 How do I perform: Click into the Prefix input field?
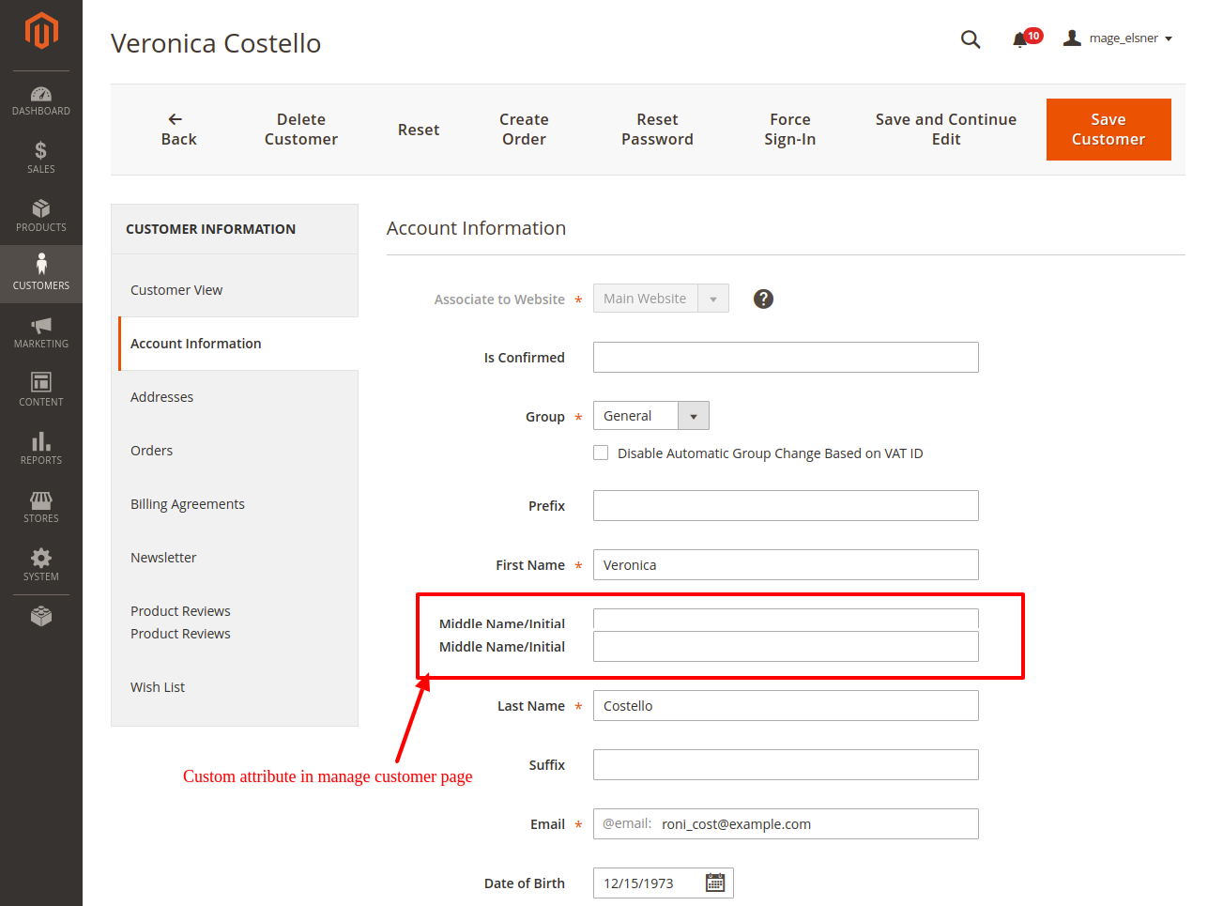786,506
